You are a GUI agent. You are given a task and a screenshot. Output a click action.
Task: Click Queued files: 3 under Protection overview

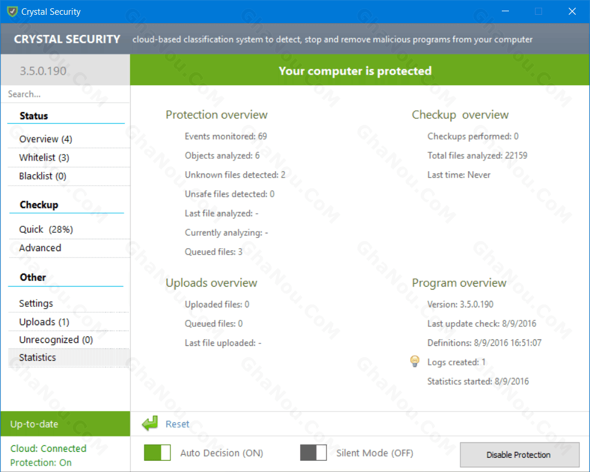coord(214,252)
